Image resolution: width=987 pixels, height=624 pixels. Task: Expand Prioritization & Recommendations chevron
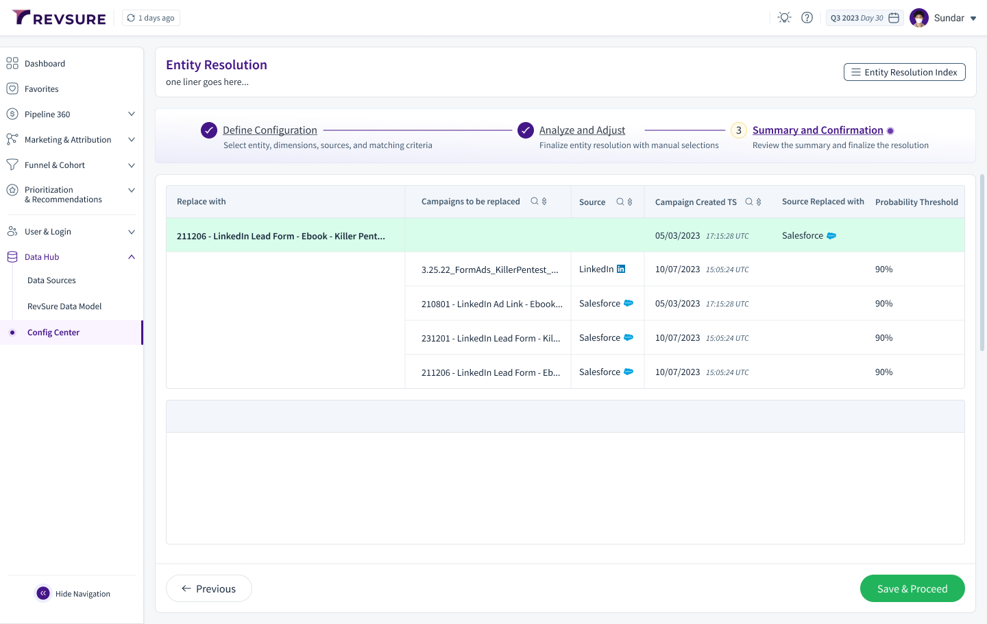pyautogui.click(x=132, y=190)
